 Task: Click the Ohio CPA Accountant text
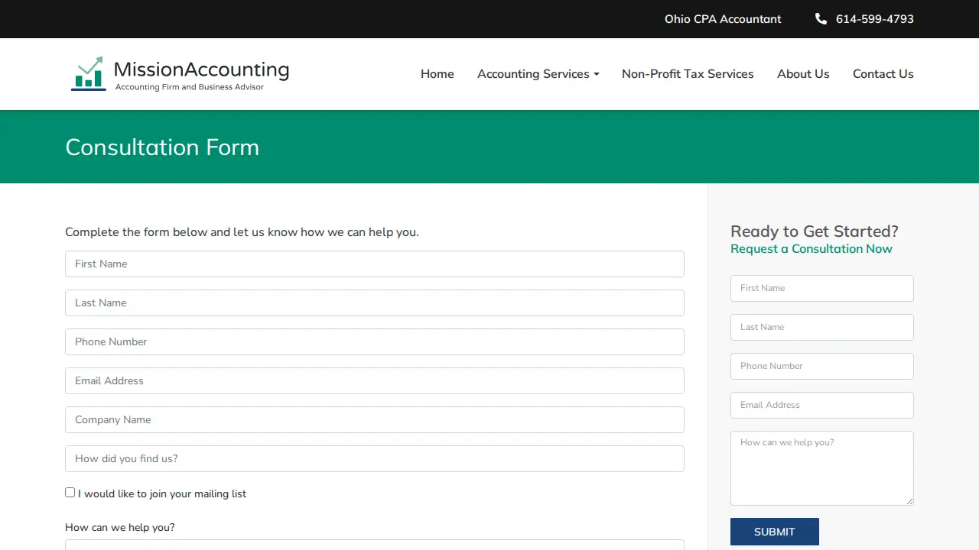pyautogui.click(x=723, y=19)
